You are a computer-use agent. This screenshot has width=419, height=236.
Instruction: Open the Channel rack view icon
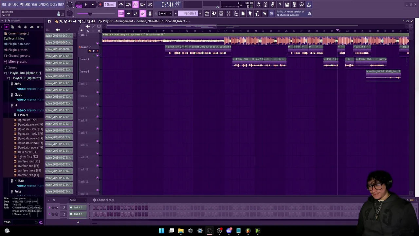pyautogui.click(x=221, y=13)
